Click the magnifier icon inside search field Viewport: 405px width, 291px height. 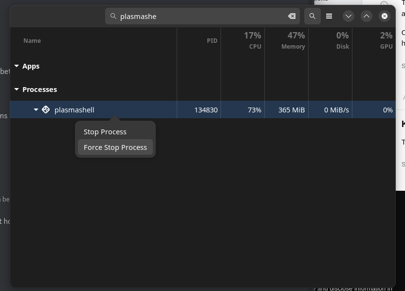tap(113, 16)
